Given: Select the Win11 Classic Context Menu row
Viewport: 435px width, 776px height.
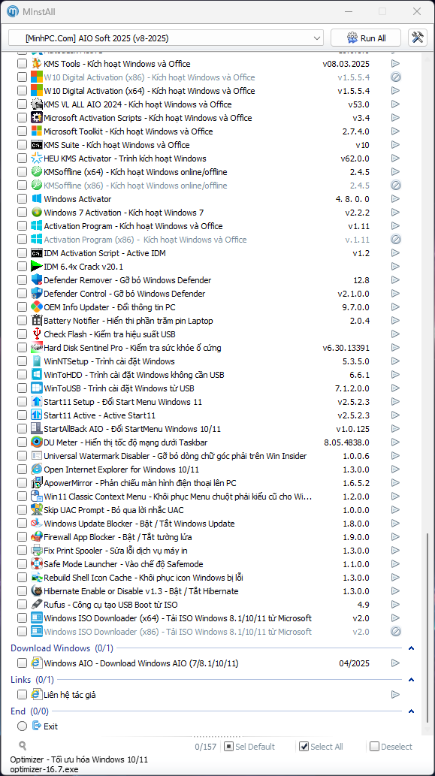Looking at the screenshot, I should pos(178,497).
